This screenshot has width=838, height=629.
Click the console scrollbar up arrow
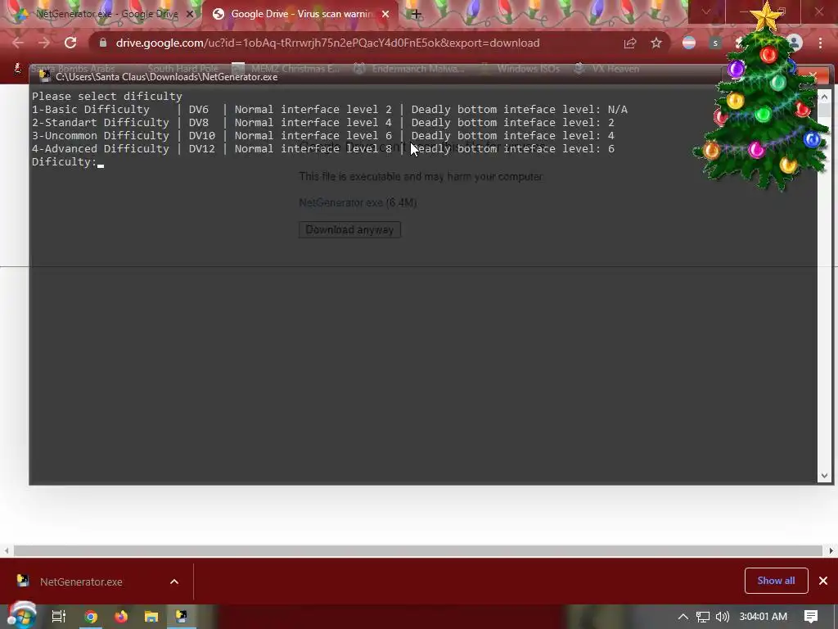[x=824, y=97]
